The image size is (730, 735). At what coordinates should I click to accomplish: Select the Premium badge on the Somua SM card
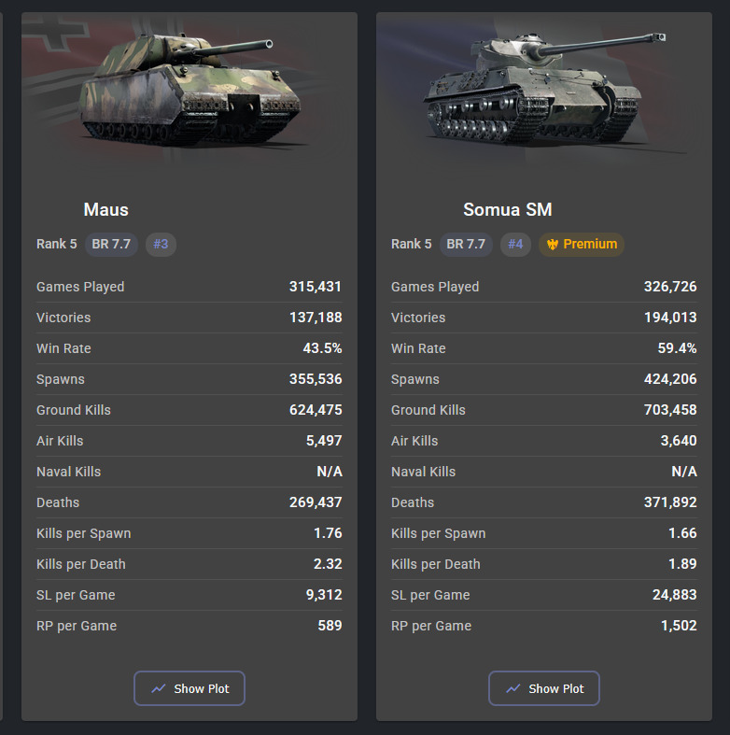click(x=582, y=244)
